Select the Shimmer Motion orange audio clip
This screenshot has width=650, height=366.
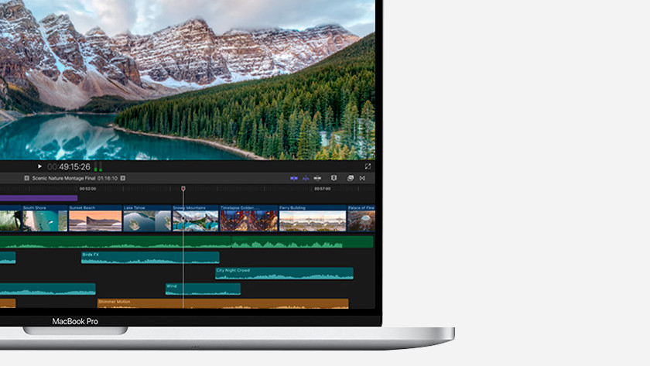223,303
